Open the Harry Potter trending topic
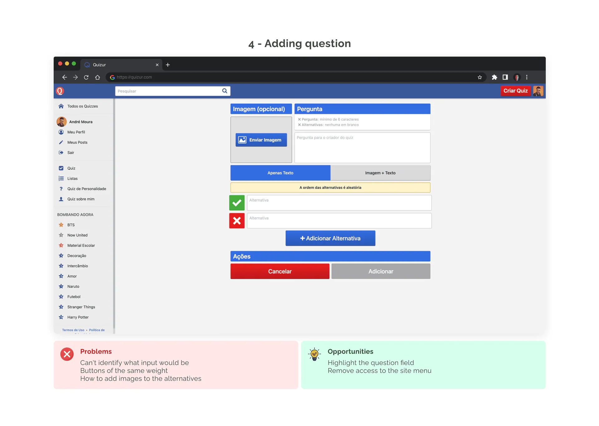 click(78, 317)
